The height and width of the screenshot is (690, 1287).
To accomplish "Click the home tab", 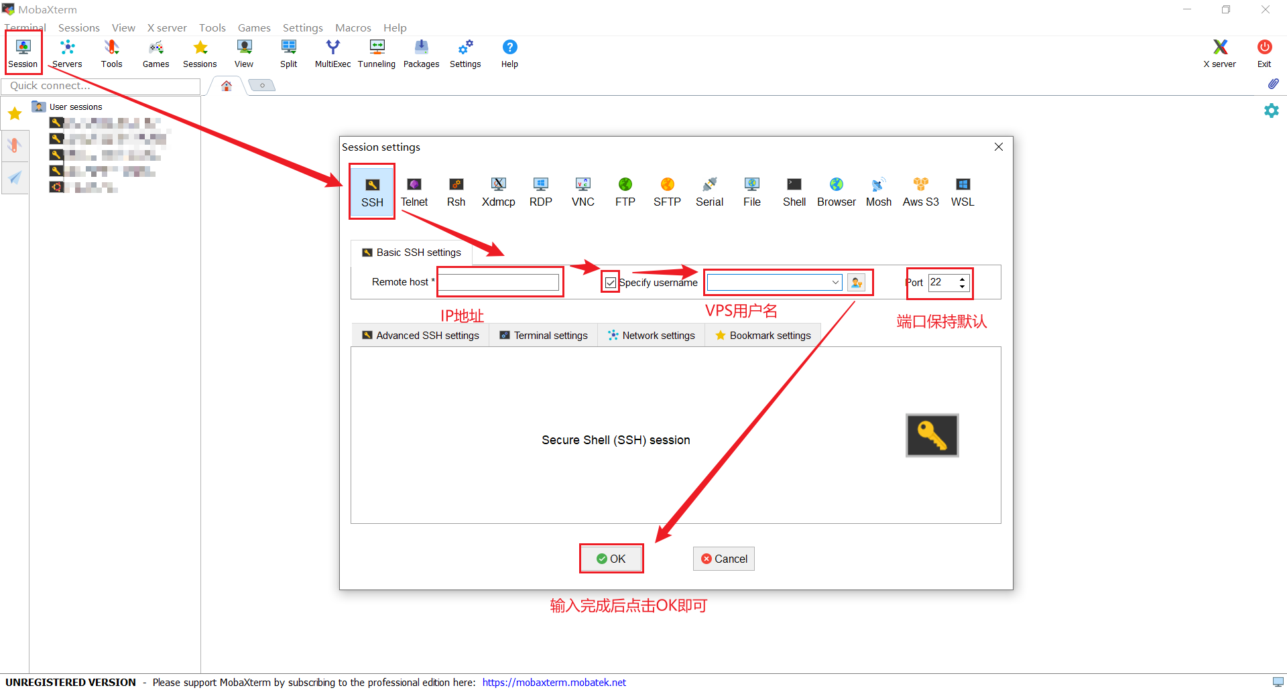I will point(227,86).
